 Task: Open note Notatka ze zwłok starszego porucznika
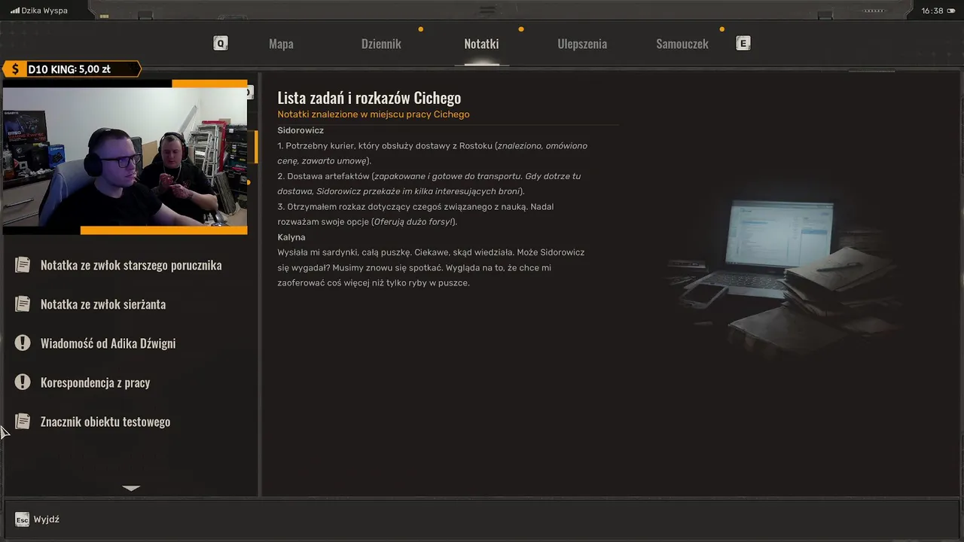coord(131,265)
